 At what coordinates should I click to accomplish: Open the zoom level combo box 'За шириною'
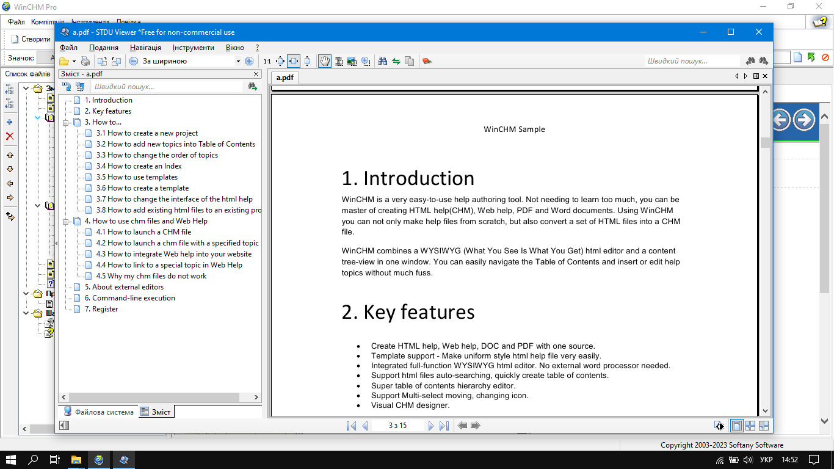coord(191,61)
